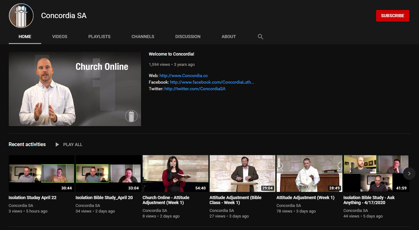Subscribe to Concordia SA channel
419x230 pixels.
point(392,16)
